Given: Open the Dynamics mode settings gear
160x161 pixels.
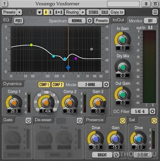Looking at the screenshot, I should point(106,85).
